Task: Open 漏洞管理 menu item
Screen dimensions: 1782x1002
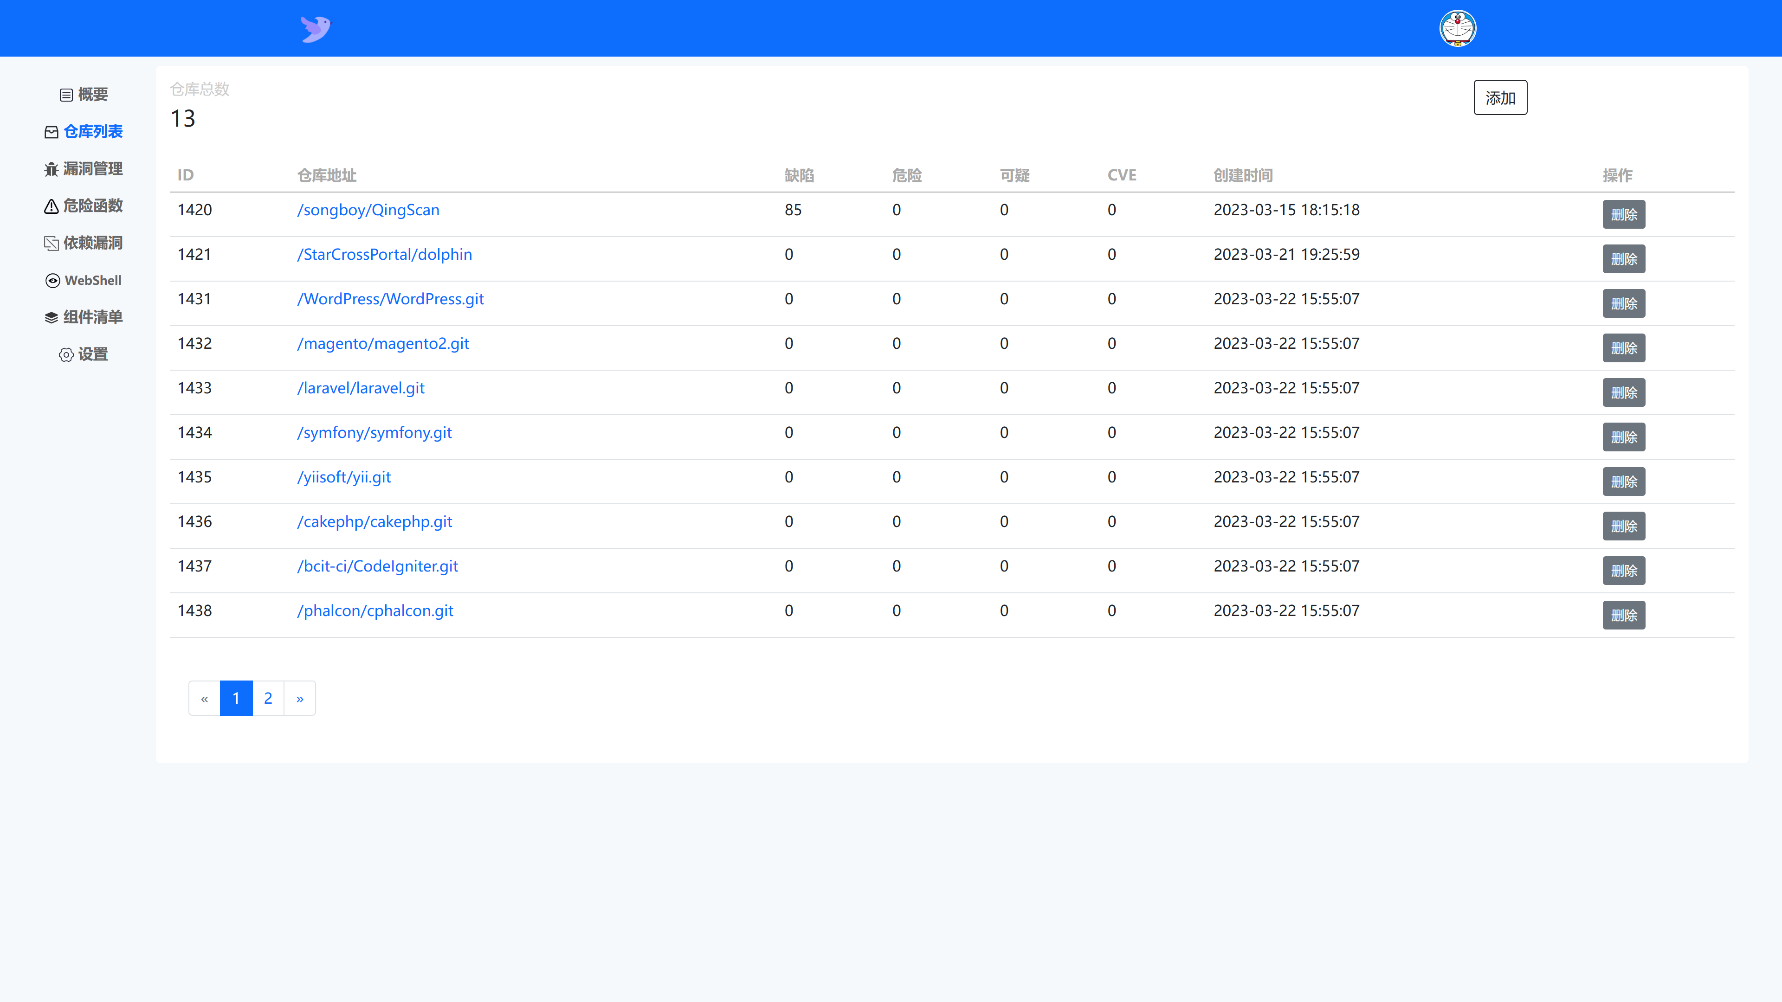Action: click(93, 169)
